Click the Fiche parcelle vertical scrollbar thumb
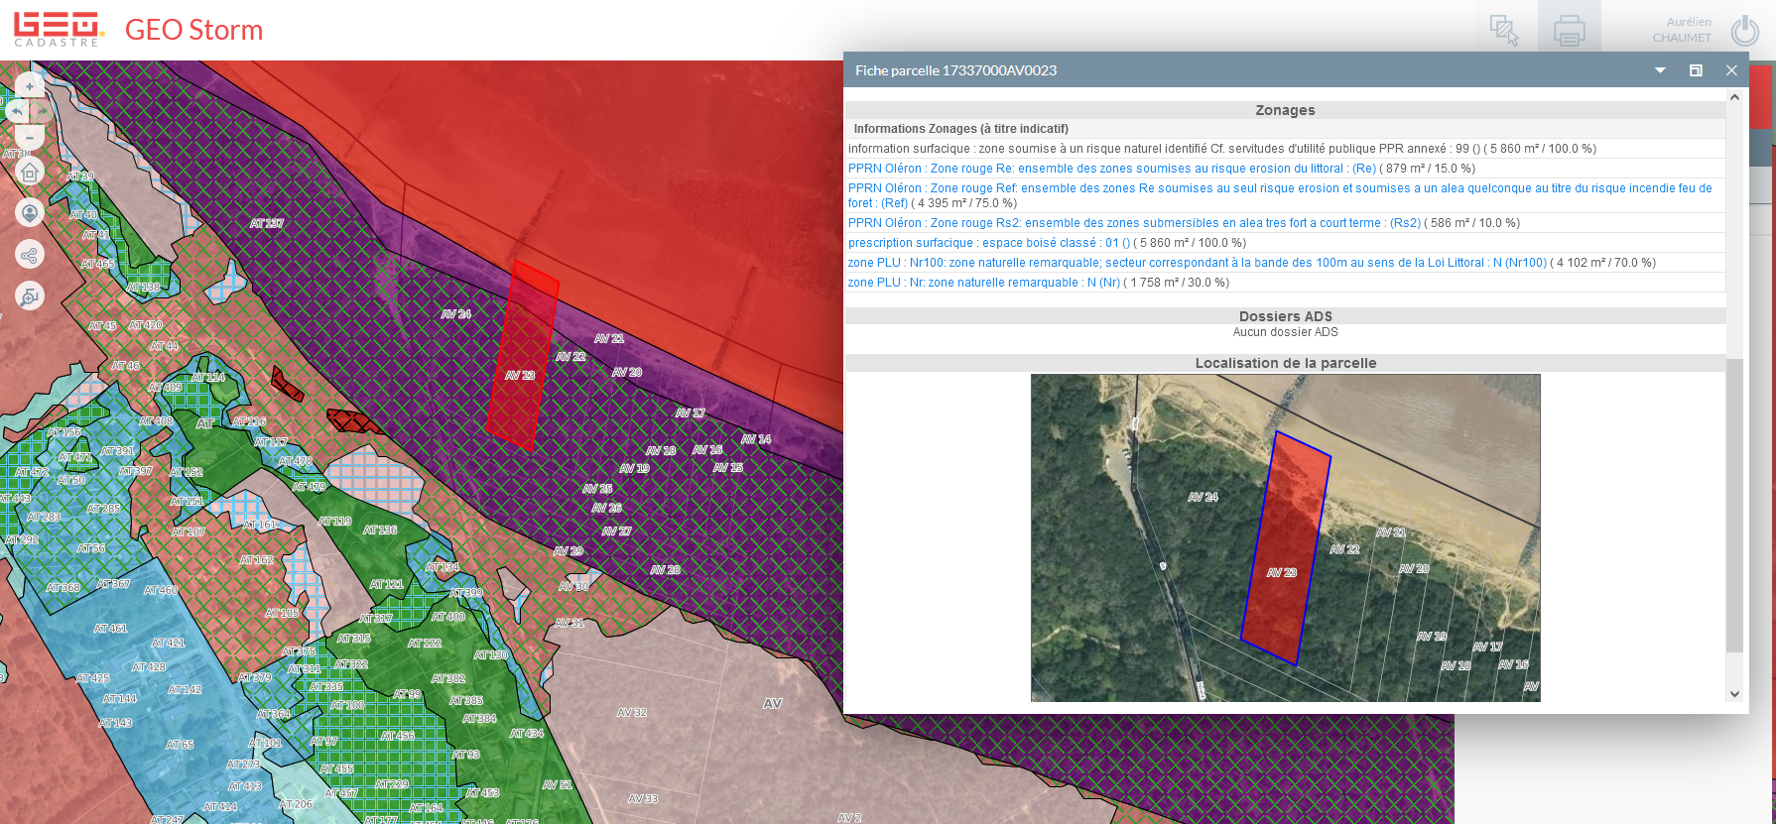The width and height of the screenshot is (1776, 824). coord(1734,505)
